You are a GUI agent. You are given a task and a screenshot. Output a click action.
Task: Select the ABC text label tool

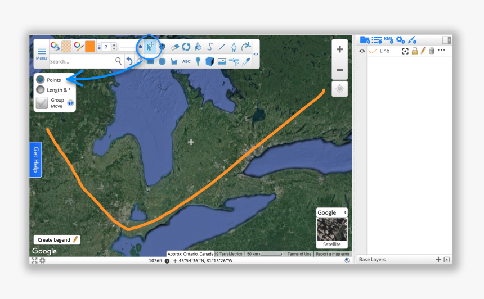(x=186, y=62)
